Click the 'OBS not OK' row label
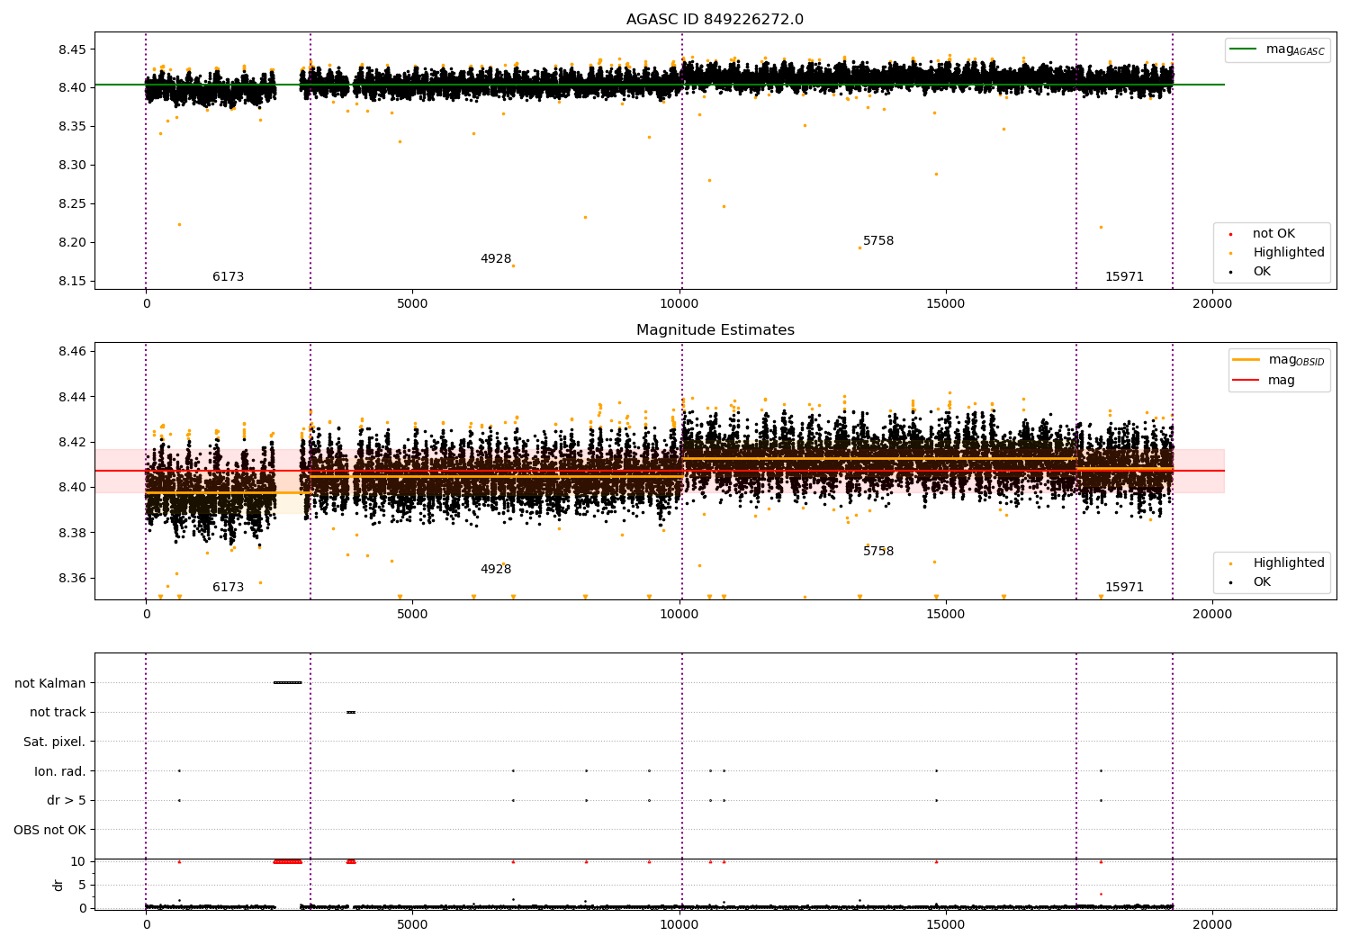 pos(49,830)
